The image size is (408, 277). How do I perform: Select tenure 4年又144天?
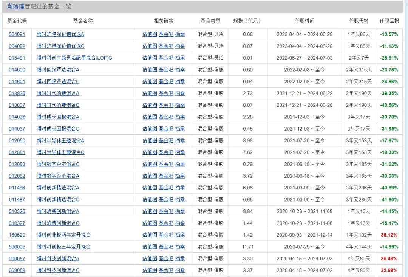click(359, 247)
